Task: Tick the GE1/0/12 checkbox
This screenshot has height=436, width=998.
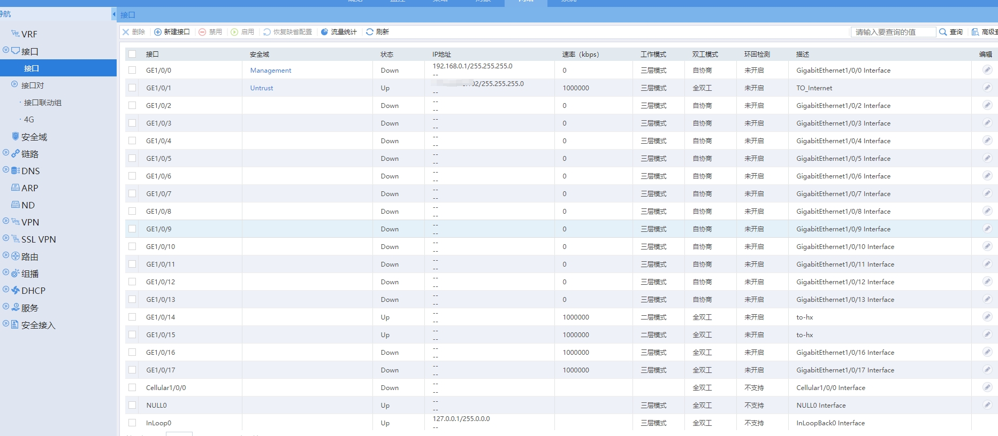Action: coord(132,282)
